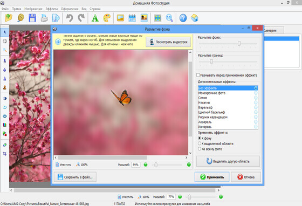The height and width of the screenshot is (206, 302).
Task: Select the hand pan tool
Action: tap(5, 41)
